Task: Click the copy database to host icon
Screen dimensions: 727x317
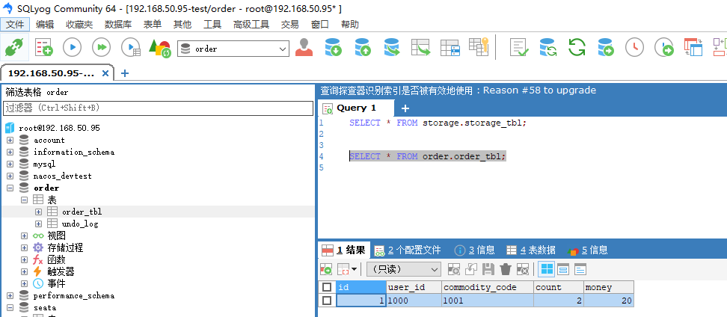Action: 392,47
